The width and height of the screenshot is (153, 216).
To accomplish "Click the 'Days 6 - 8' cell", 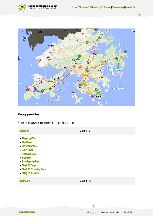I will (x=85, y=181).
